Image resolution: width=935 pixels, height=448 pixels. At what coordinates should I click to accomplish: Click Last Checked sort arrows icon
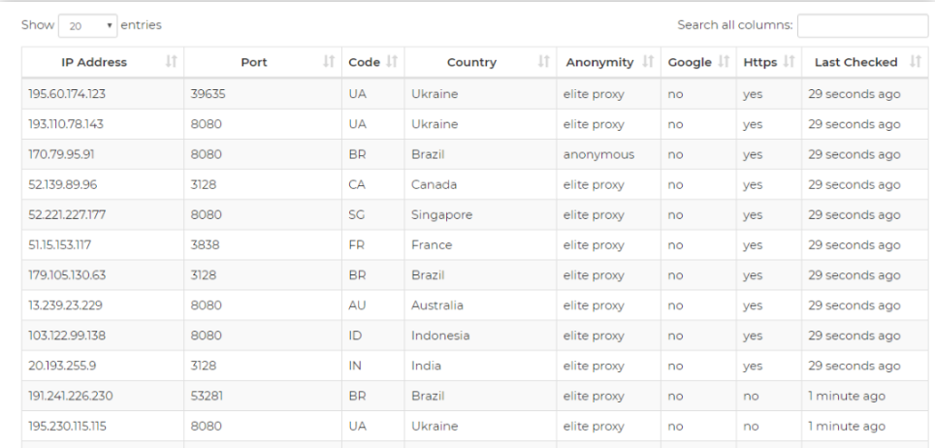[916, 61]
